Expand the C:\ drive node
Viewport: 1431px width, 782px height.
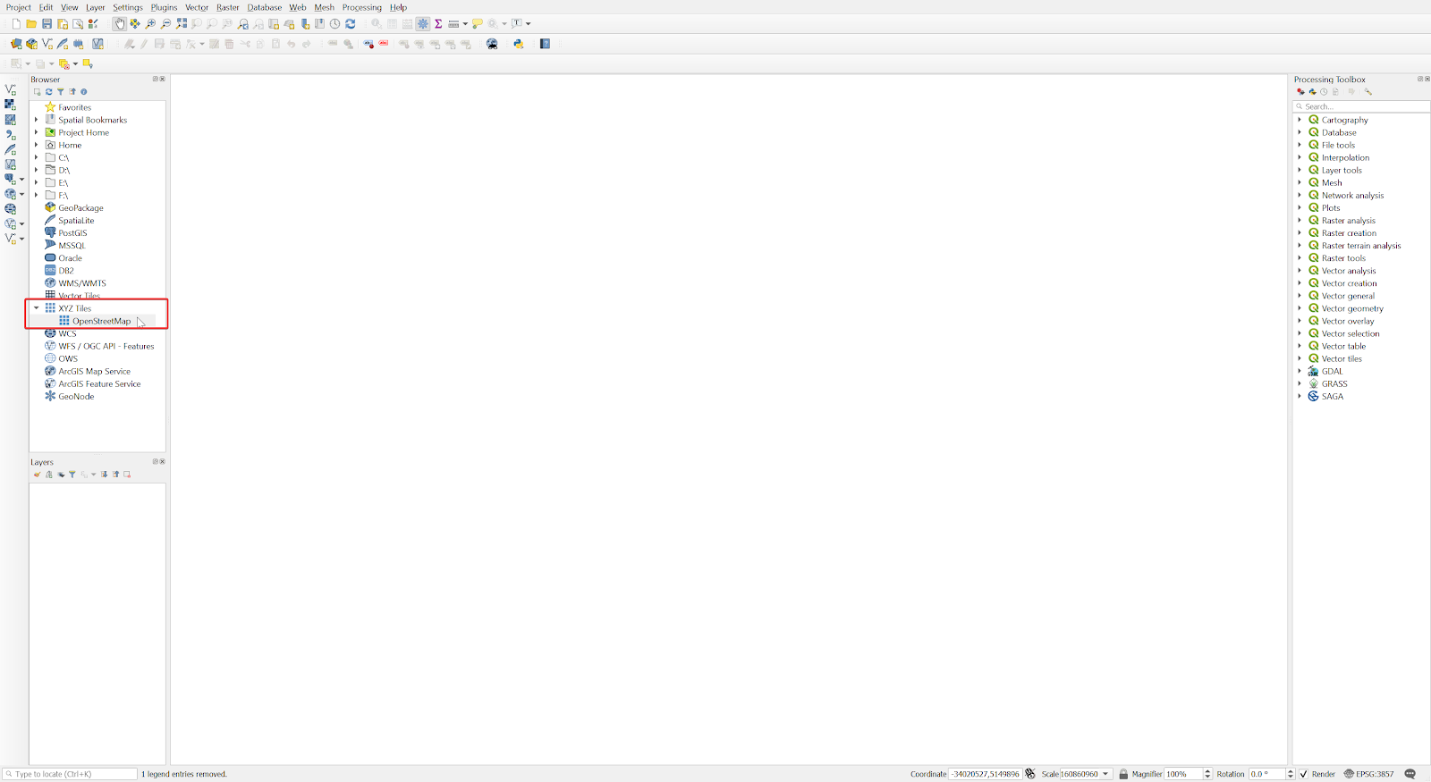pos(37,157)
